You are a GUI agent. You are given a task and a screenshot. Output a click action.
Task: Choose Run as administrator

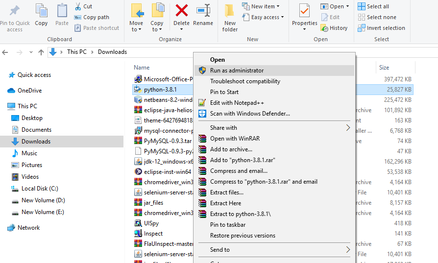(274, 71)
